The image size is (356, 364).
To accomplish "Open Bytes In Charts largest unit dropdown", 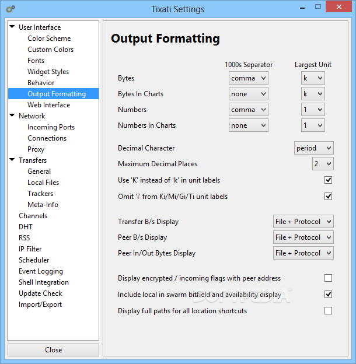I will coord(313,94).
